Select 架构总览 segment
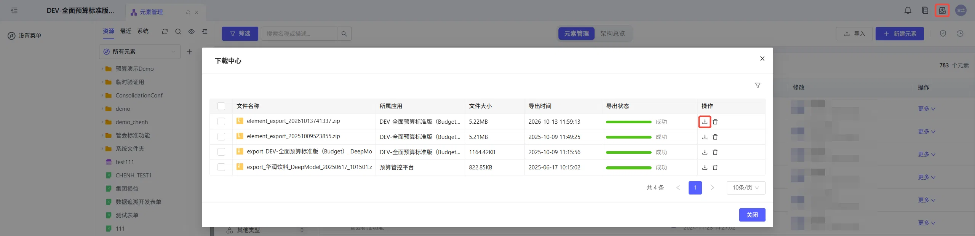 click(612, 33)
